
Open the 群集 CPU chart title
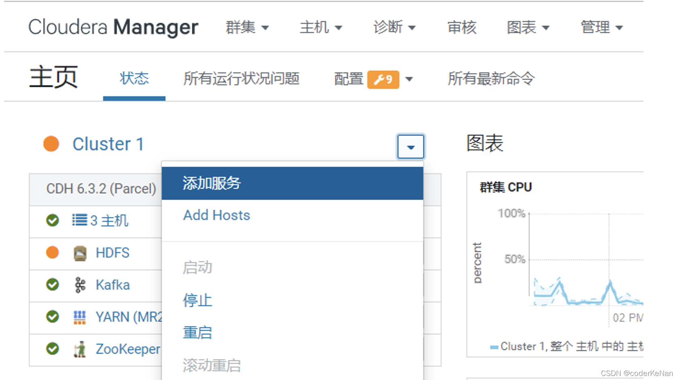(506, 187)
